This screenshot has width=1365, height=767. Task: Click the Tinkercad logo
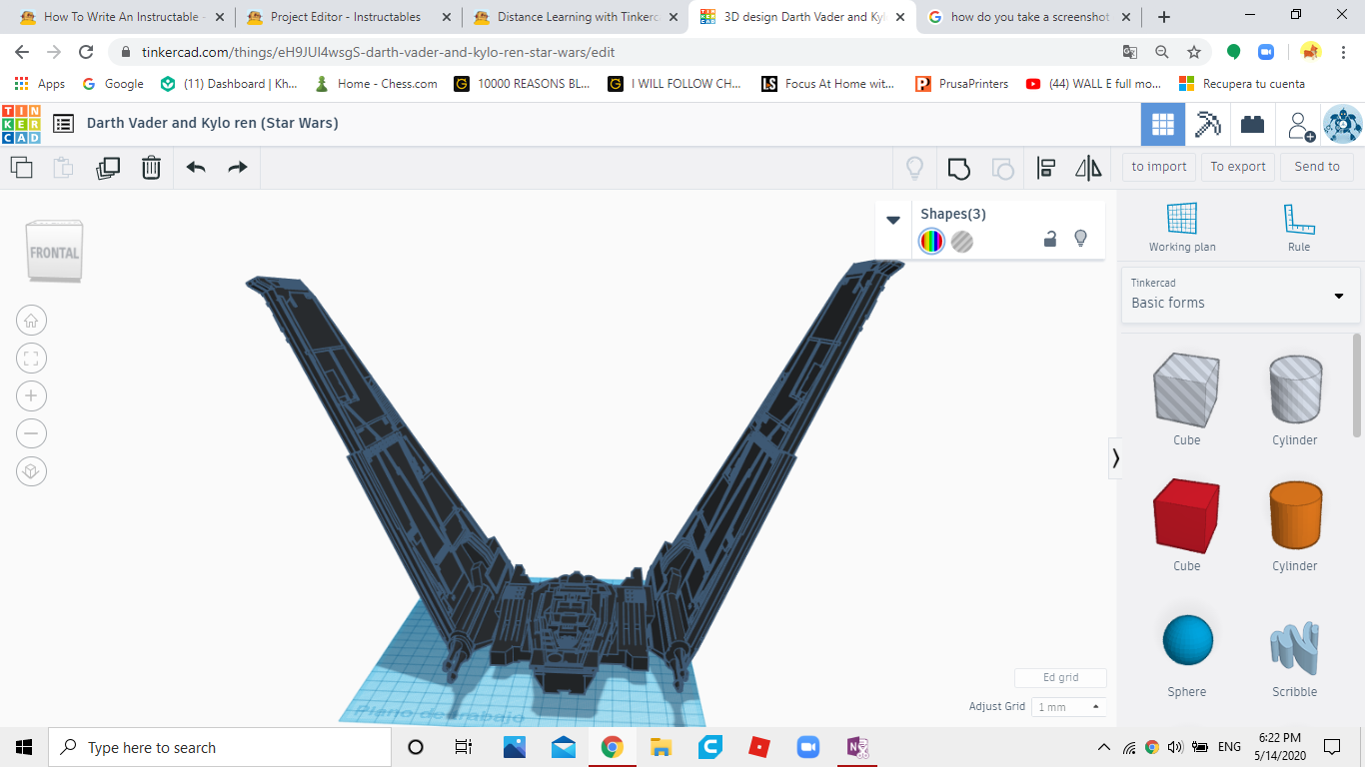tap(22, 124)
